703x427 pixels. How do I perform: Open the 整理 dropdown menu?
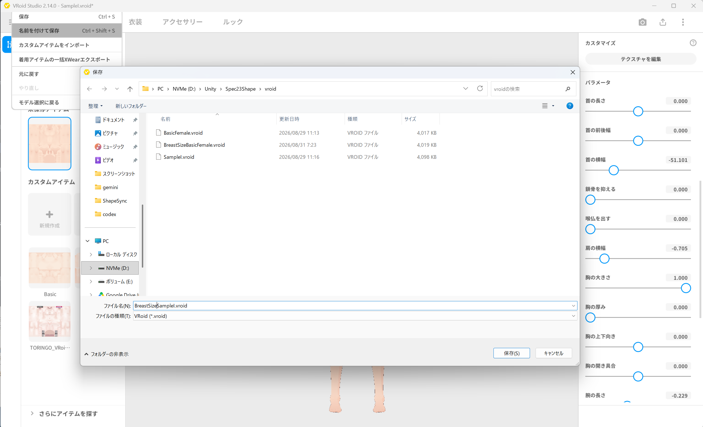(x=95, y=106)
